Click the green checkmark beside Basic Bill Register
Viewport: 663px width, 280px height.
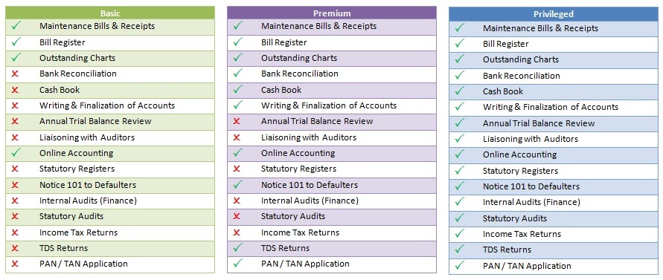point(16,42)
